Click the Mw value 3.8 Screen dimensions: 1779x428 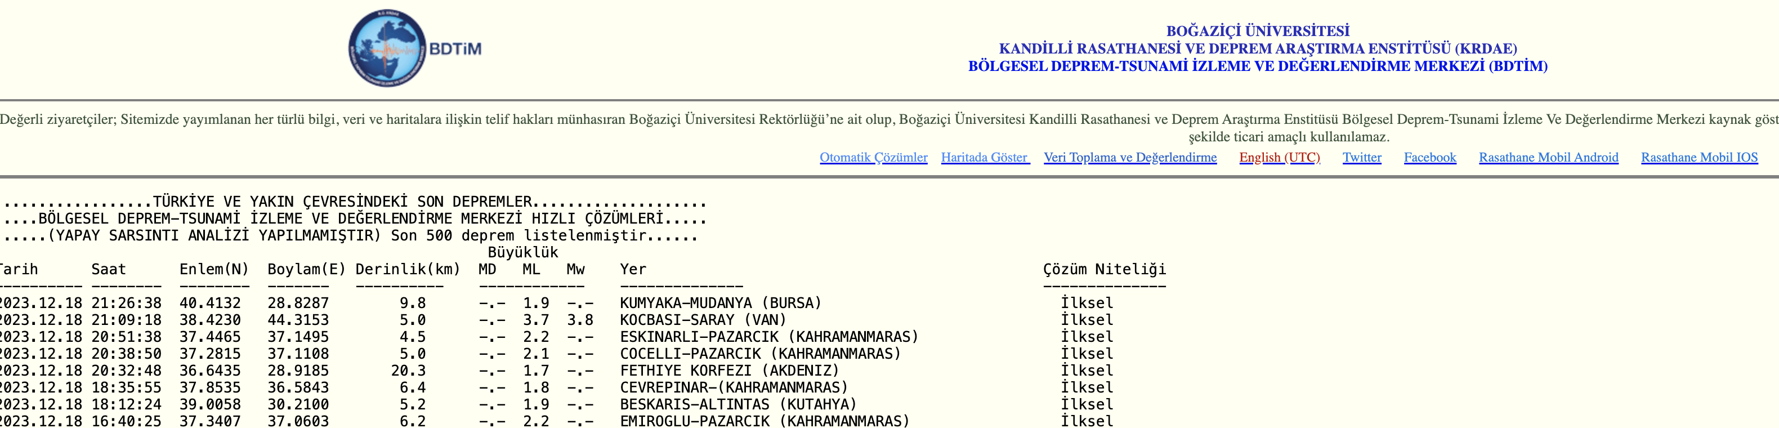[x=579, y=320]
